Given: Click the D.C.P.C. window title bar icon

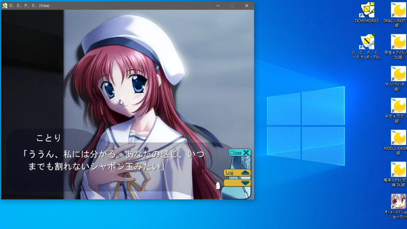Looking at the screenshot, I should click(x=5, y=6).
